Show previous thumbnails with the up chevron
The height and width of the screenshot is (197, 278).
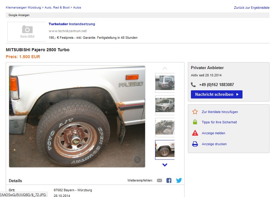pos(165,68)
